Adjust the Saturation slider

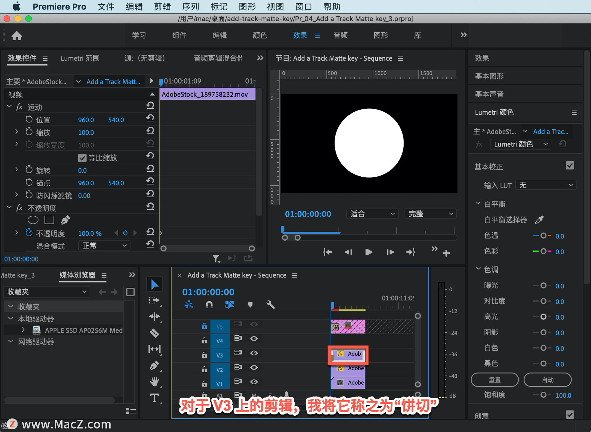[543, 395]
